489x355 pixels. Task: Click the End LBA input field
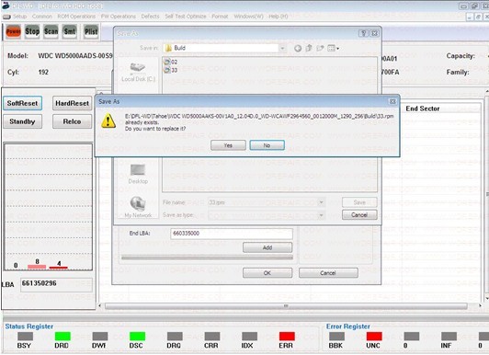232,234
